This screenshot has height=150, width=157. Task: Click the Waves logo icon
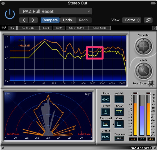4,28
